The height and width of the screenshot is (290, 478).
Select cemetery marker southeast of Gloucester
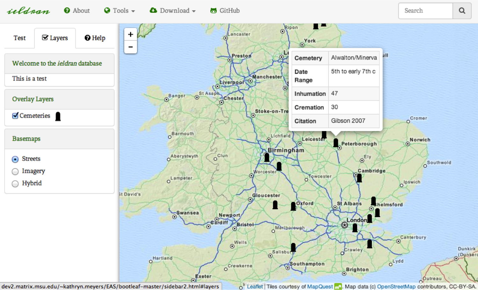click(275, 205)
